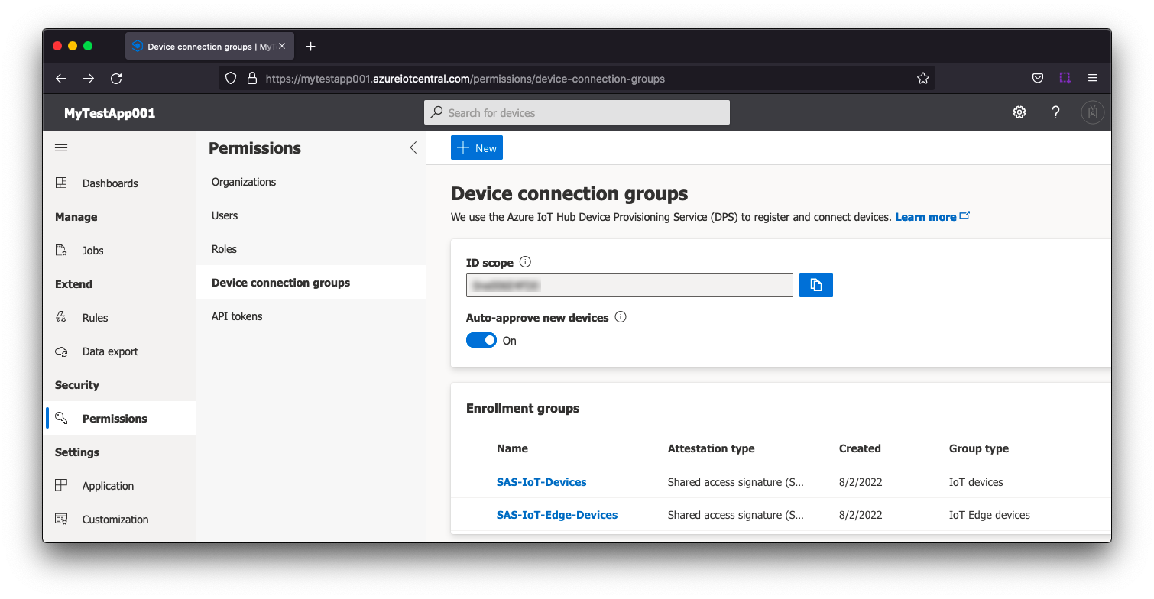Bookmark this page with star icon
1154x599 pixels.
(x=922, y=79)
